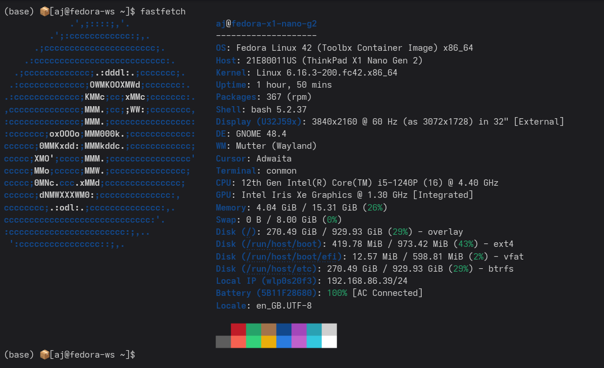
Task: Click the memory usage "4.04 GiB / 15.31 GiB"
Action: (x=307, y=208)
